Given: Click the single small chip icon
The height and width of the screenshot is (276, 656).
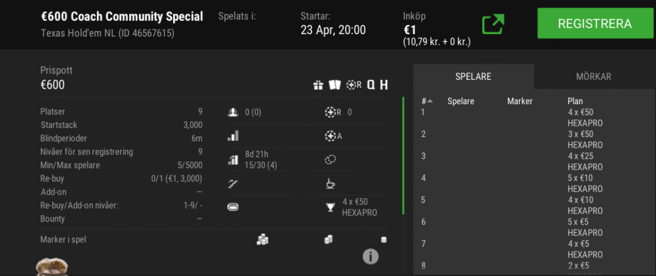Looking at the screenshot, I should pos(384,240).
